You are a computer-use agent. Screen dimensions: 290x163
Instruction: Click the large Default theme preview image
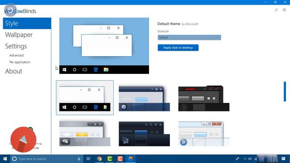coord(104,46)
